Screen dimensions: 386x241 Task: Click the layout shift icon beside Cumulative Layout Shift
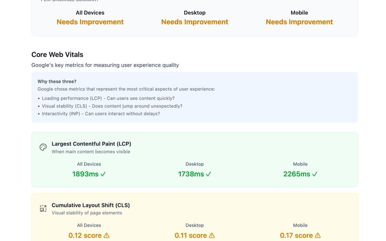click(43, 208)
